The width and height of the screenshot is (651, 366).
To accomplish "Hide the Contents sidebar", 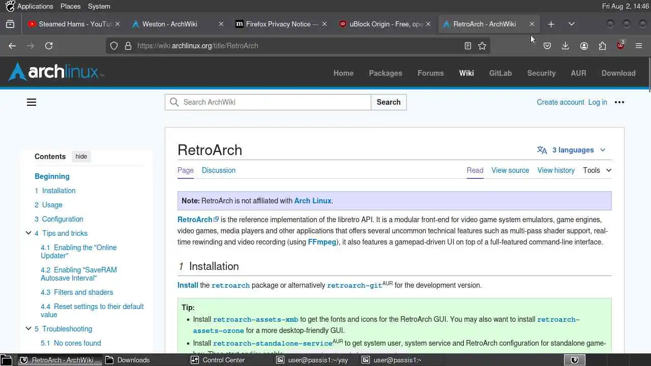I will click(81, 157).
